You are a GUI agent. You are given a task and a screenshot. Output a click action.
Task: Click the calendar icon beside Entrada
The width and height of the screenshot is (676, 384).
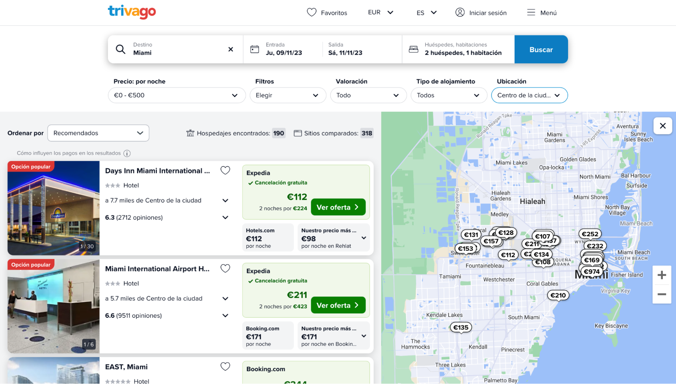pyautogui.click(x=255, y=49)
